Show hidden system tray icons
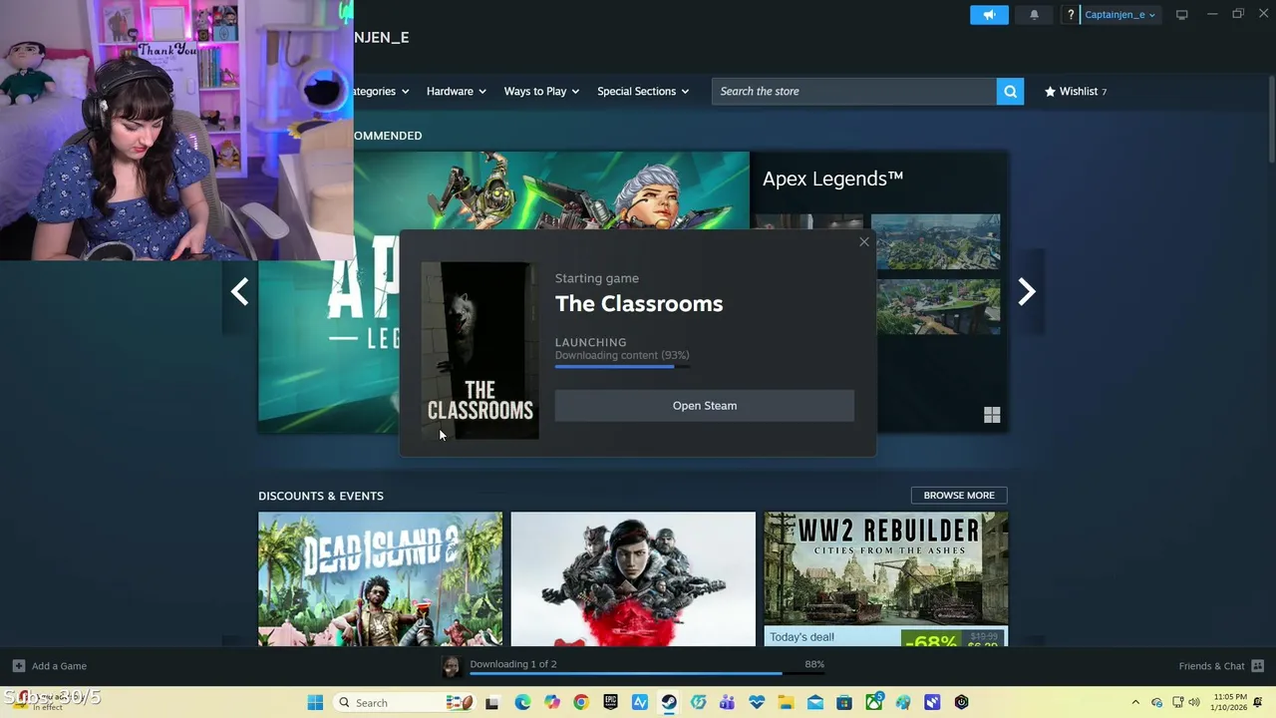Screen dimensions: 1276x718 coord(1135,702)
